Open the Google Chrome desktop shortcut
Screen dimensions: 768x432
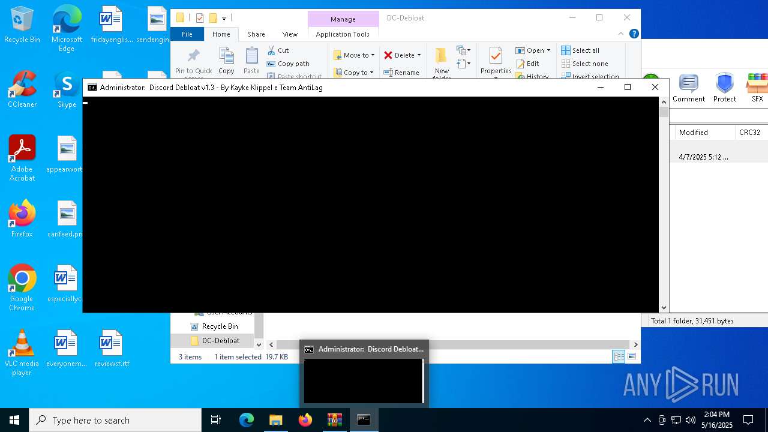(22, 288)
